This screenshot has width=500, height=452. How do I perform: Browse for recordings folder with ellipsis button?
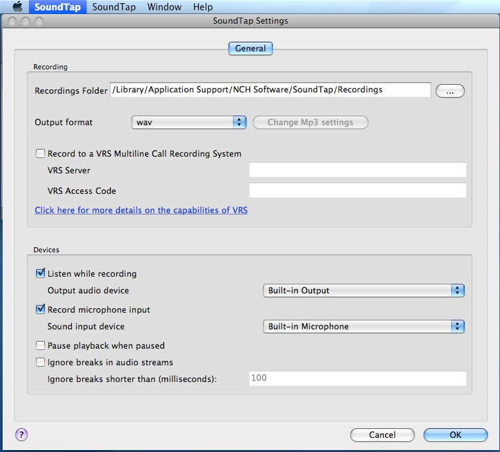pyautogui.click(x=450, y=91)
